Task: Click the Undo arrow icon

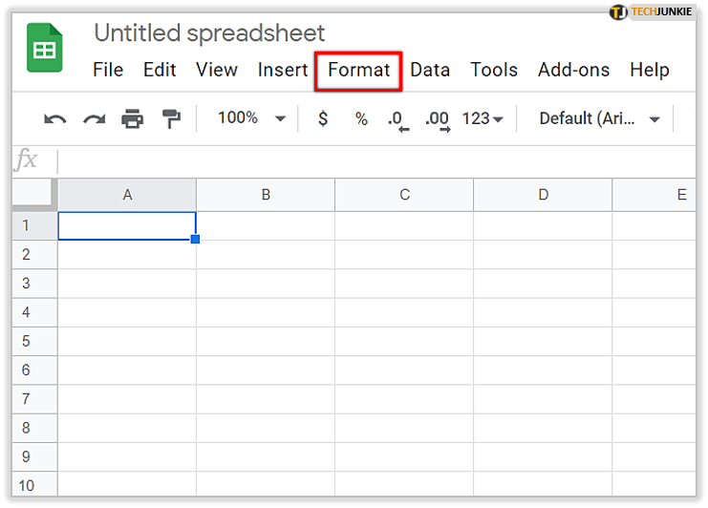Action: (55, 118)
